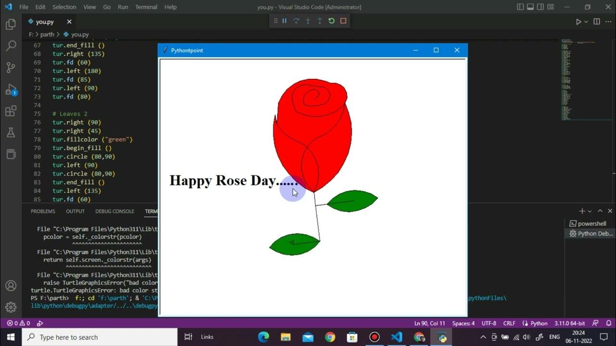Switch to the PROBLEMS panel tab
The image size is (616, 346).
pos(43,211)
